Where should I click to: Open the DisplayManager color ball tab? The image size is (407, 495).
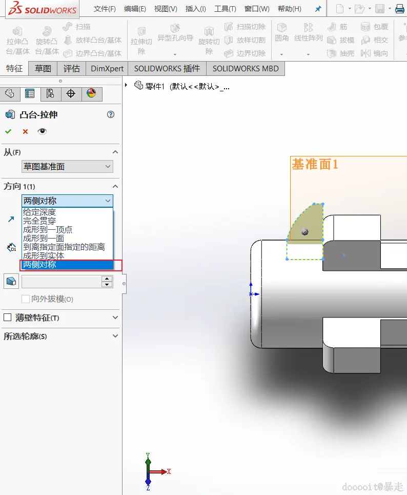[x=91, y=94]
